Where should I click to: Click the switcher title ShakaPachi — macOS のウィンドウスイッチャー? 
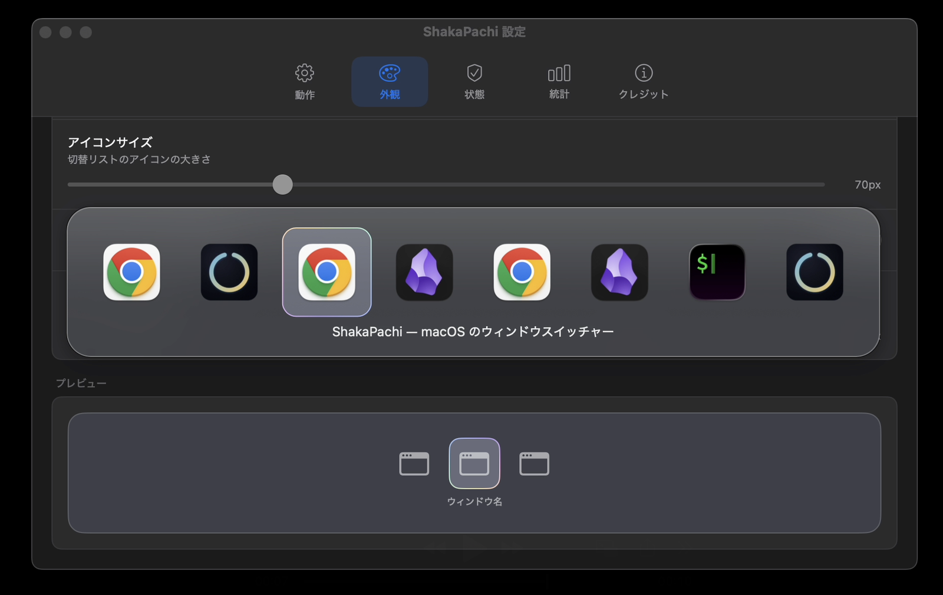coord(473,332)
